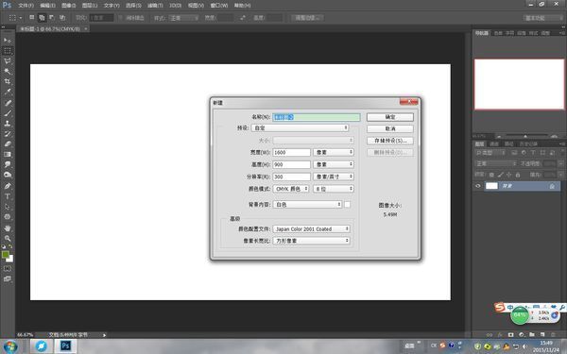Open resolution unit dropdown next to 300
Image resolution: width=567 pixels, height=354 pixels.
(x=334, y=177)
